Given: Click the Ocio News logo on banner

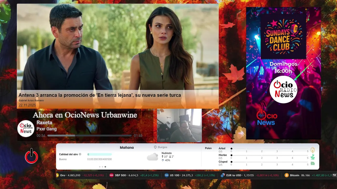Looking at the screenshot, I should [266, 118].
